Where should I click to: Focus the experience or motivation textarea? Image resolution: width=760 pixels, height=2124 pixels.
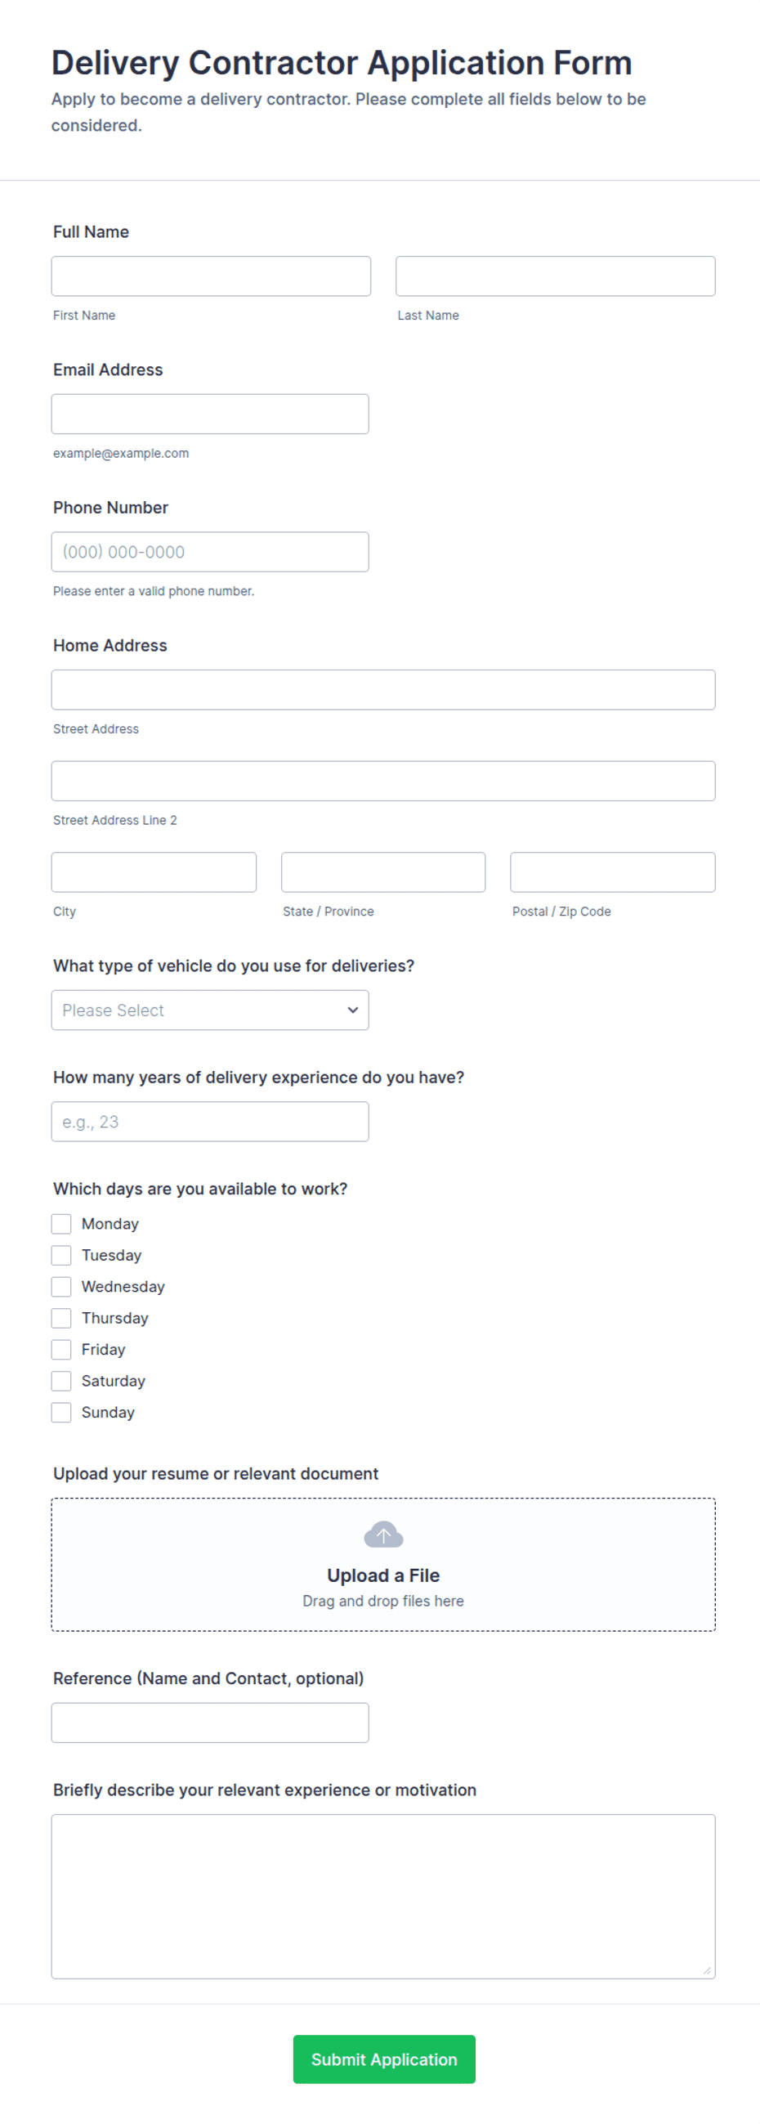(x=383, y=1897)
